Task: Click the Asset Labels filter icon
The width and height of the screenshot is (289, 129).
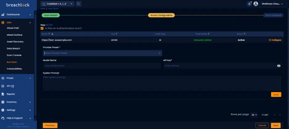Action: 208,34
